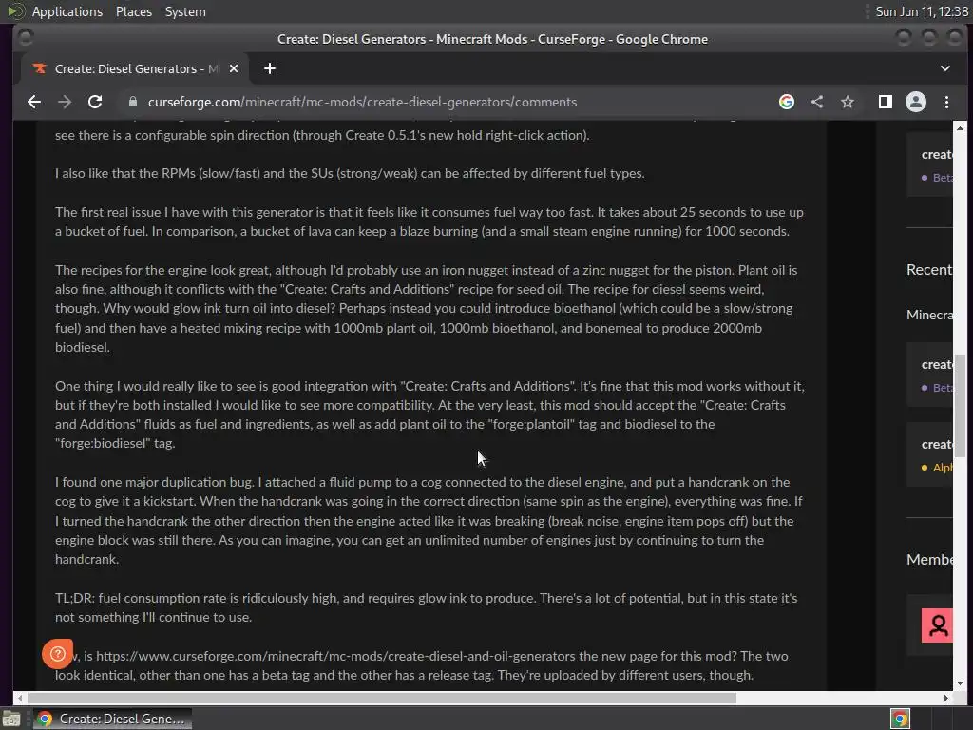
Task: Select the Create: Diesel Generators tab
Action: 135,68
